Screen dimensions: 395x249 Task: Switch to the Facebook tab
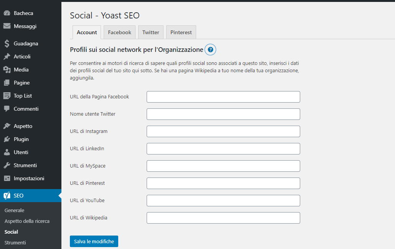point(119,32)
